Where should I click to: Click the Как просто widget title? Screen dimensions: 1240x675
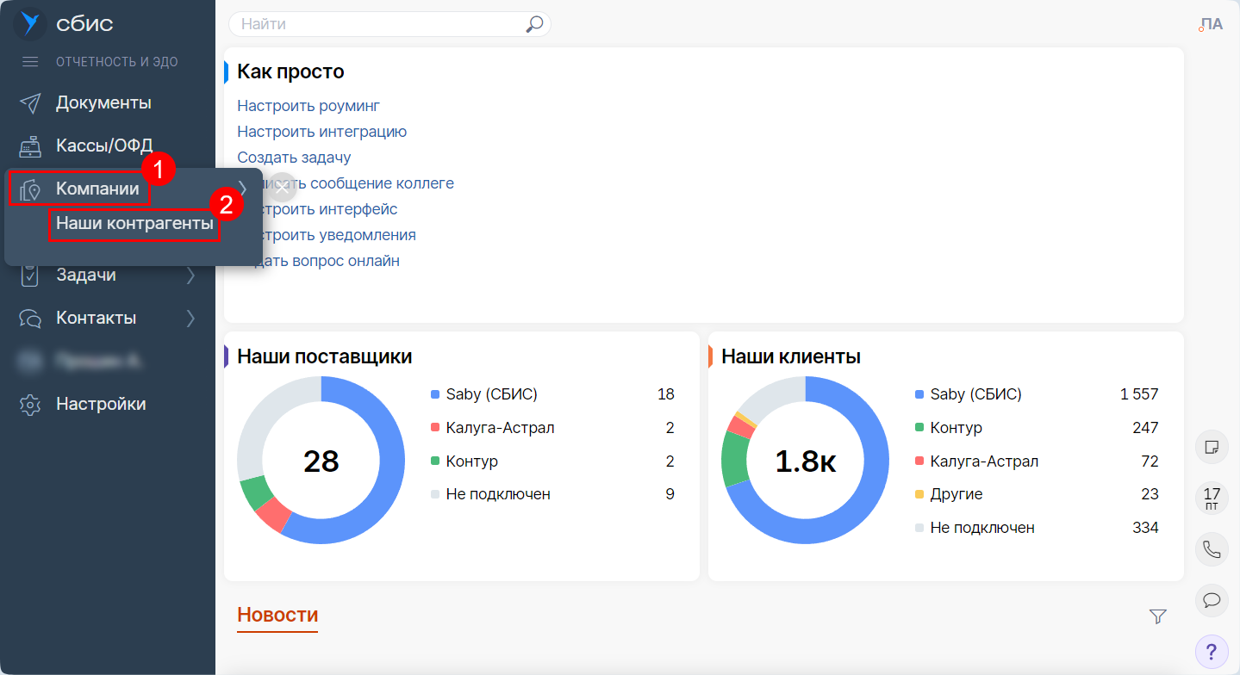pyautogui.click(x=290, y=71)
